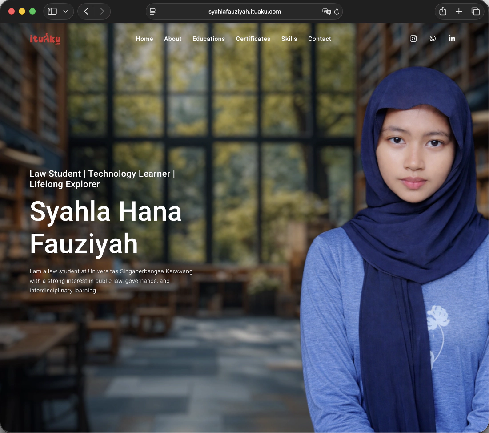Navigate to the Skills section
This screenshot has width=489, height=433.
coord(289,39)
